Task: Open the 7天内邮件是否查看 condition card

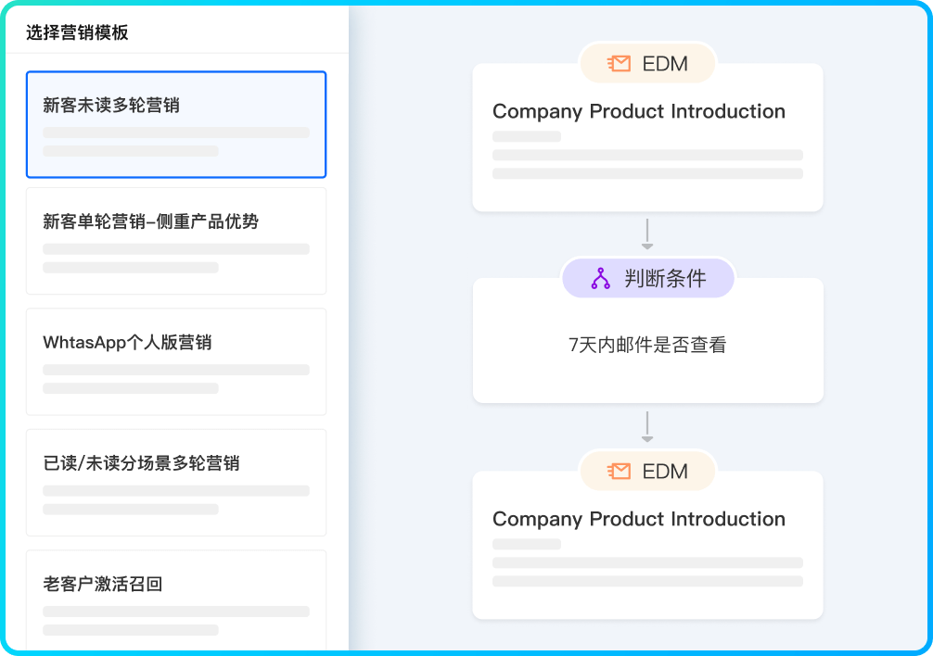Action: pos(647,343)
